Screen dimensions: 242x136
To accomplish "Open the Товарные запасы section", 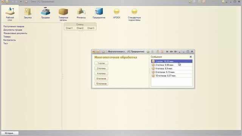I will [63, 14].
